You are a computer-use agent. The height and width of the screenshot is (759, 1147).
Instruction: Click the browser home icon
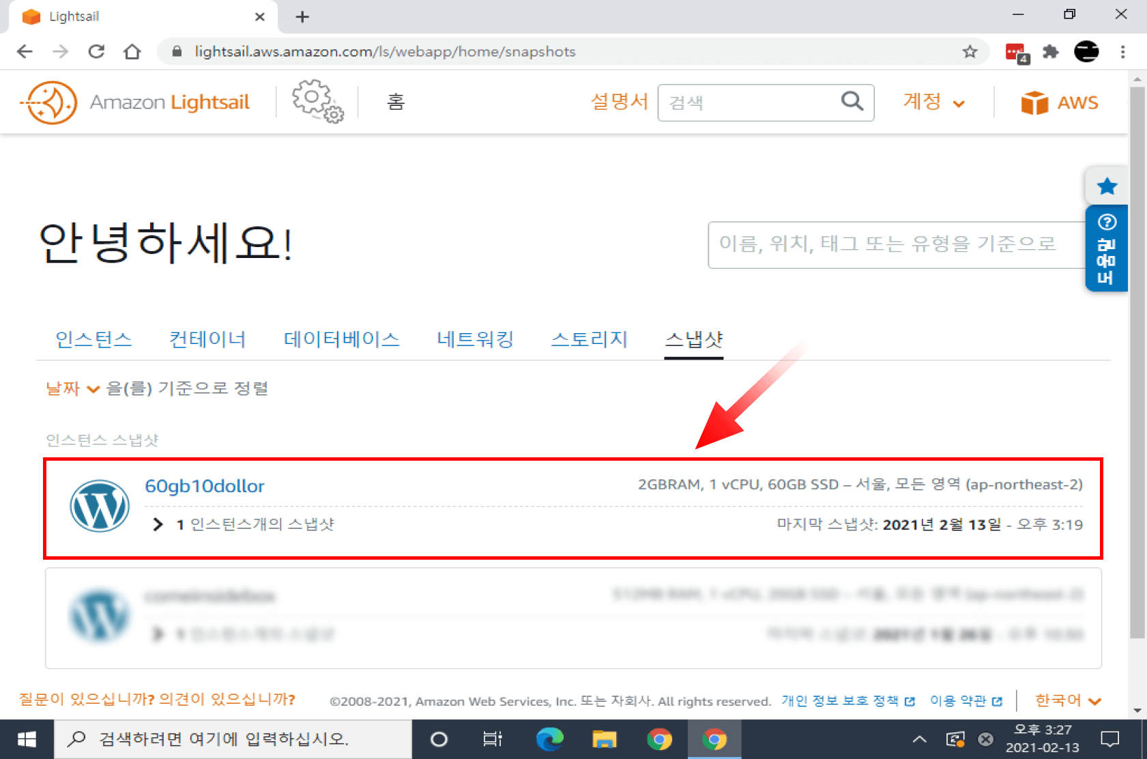[132, 52]
